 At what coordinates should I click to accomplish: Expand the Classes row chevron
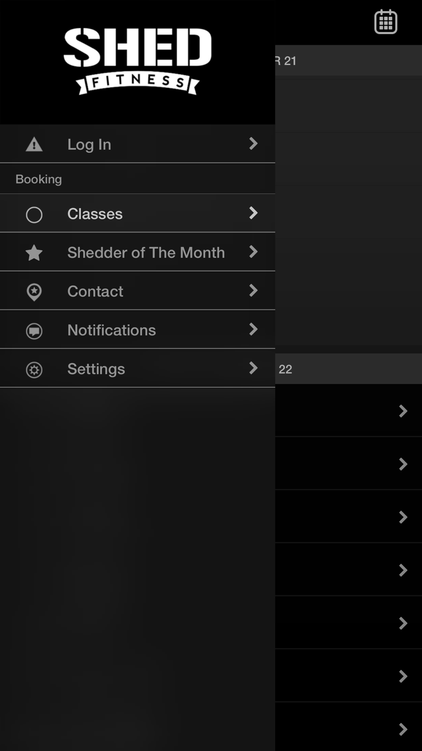(x=253, y=213)
